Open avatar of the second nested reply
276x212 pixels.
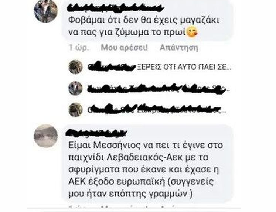[75, 88]
